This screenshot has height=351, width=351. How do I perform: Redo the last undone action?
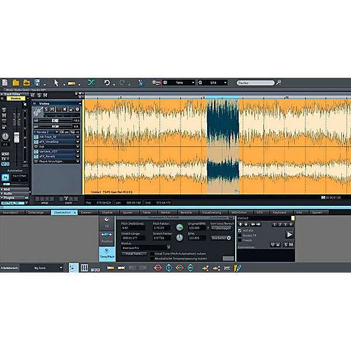coord(122,82)
